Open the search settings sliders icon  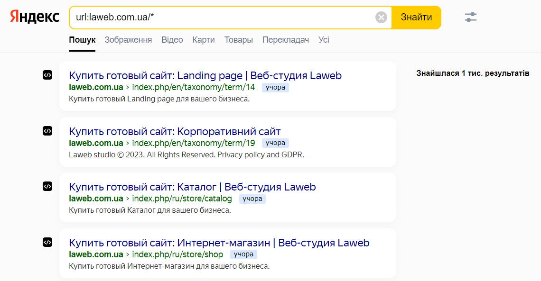[x=471, y=17]
